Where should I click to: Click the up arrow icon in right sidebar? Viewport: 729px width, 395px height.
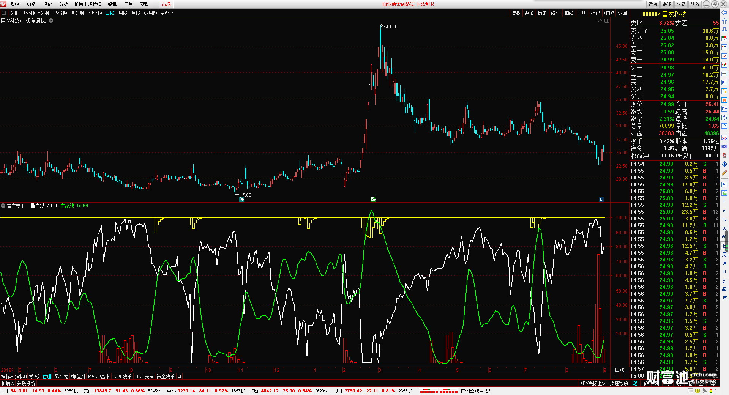724,21
